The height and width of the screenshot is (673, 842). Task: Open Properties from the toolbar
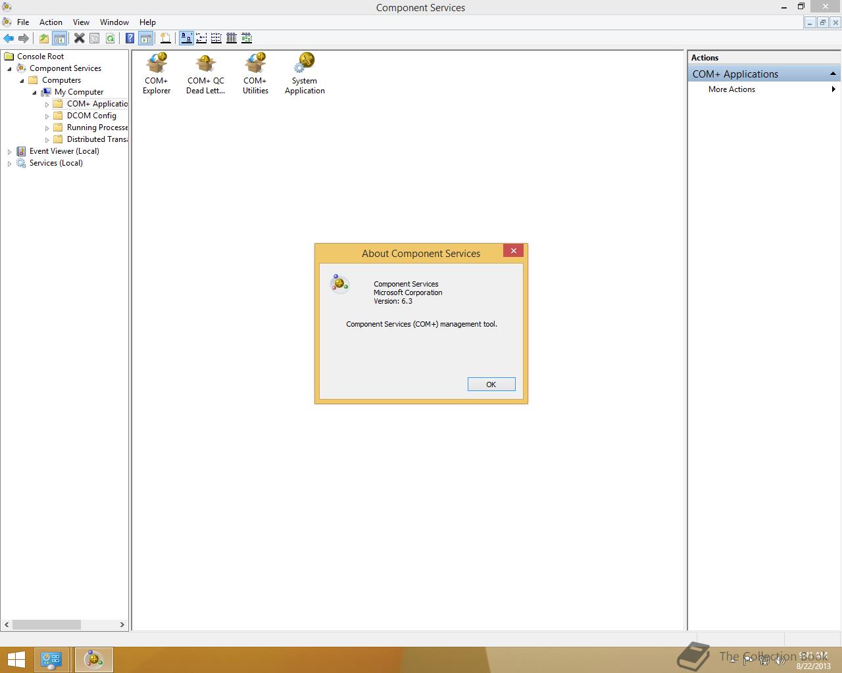tap(95, 38)
